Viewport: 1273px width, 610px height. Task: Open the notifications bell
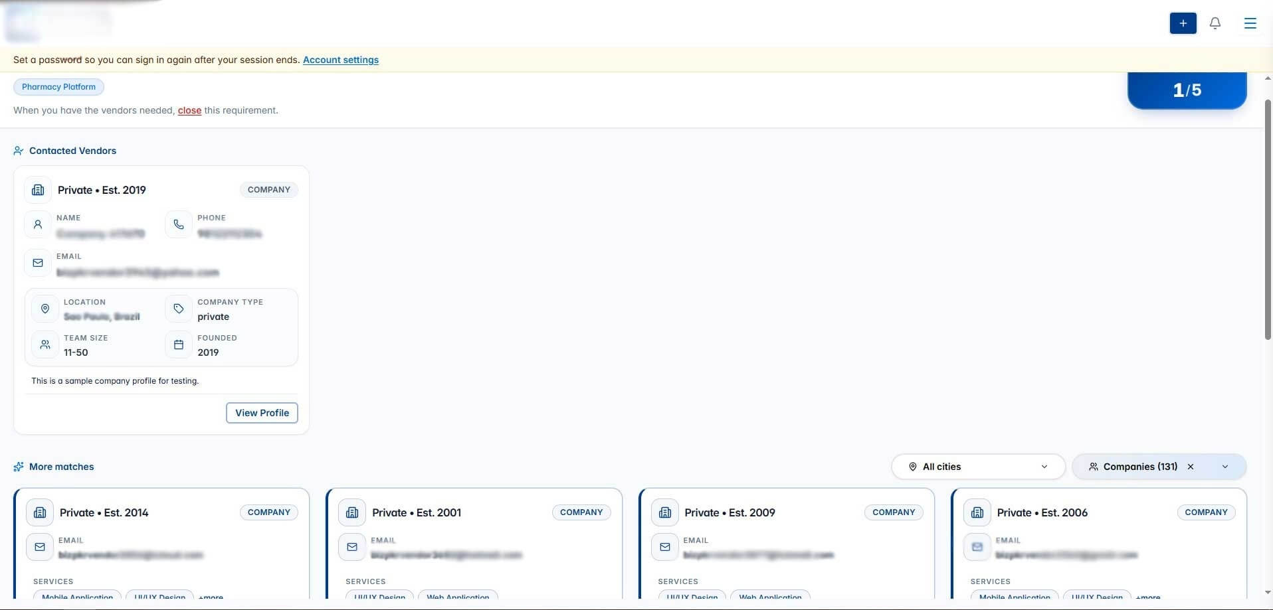1215,23
